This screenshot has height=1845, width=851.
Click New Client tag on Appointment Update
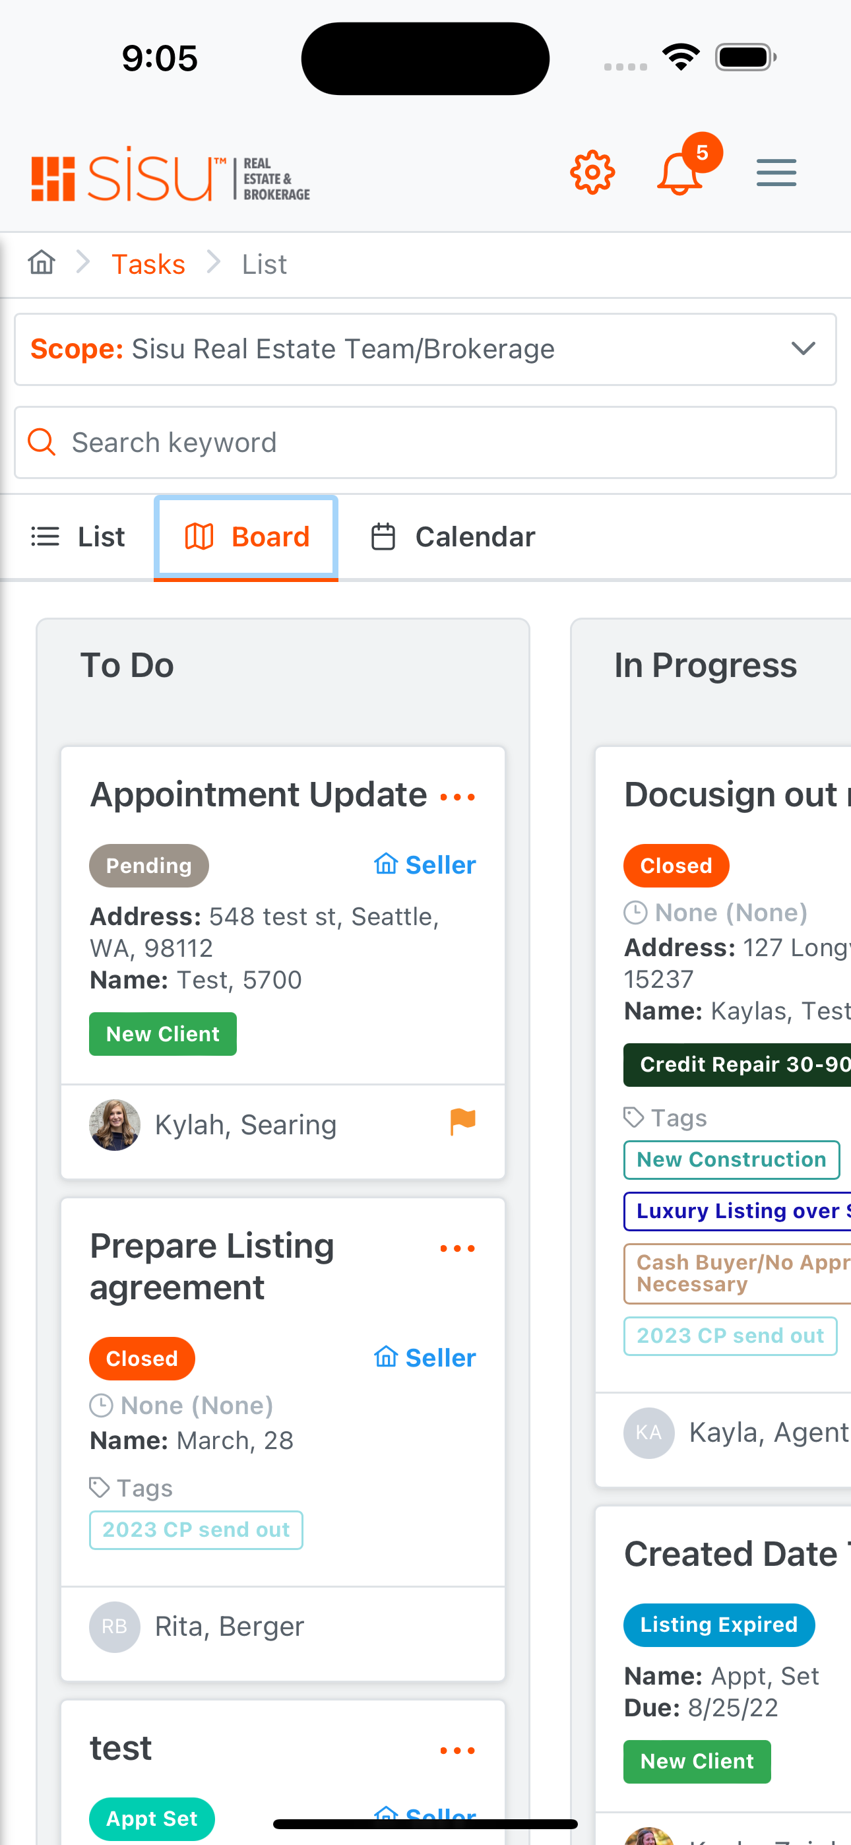162,1034
